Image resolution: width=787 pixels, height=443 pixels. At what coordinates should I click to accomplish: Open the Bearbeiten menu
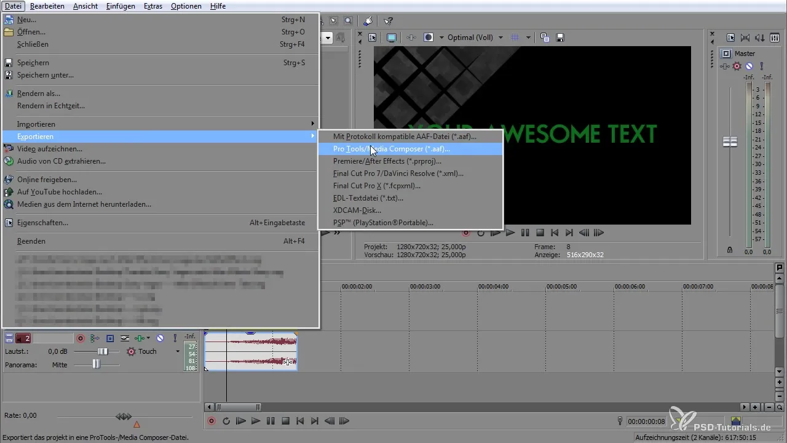(47, 6)
